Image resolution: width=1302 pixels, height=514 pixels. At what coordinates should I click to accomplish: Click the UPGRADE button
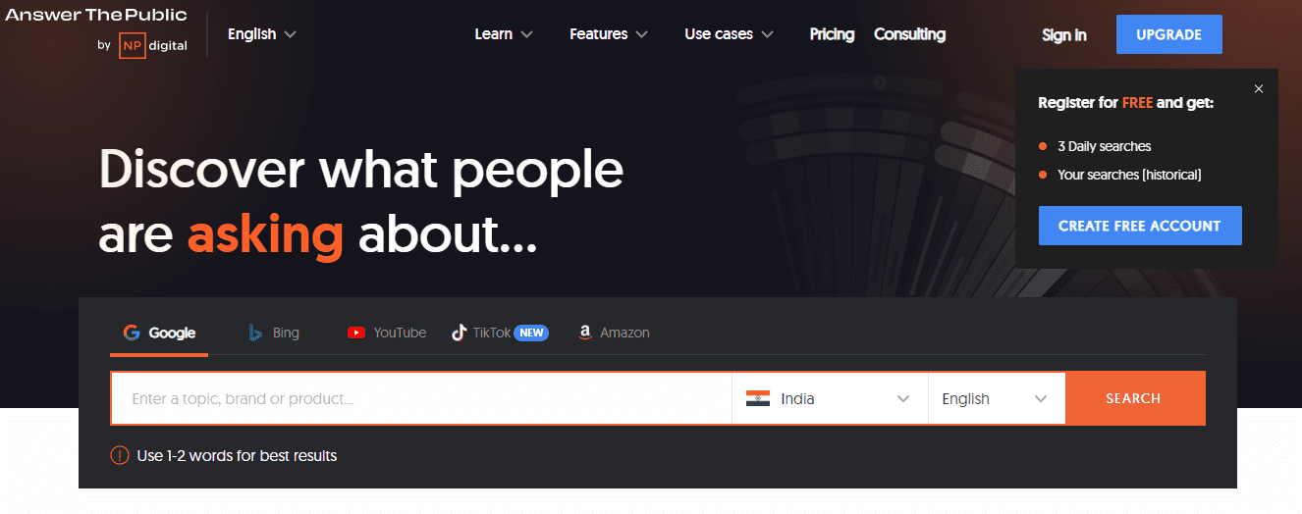(x=1169, y=34)
